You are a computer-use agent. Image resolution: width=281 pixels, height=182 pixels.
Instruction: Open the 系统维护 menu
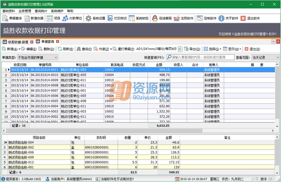57,11
